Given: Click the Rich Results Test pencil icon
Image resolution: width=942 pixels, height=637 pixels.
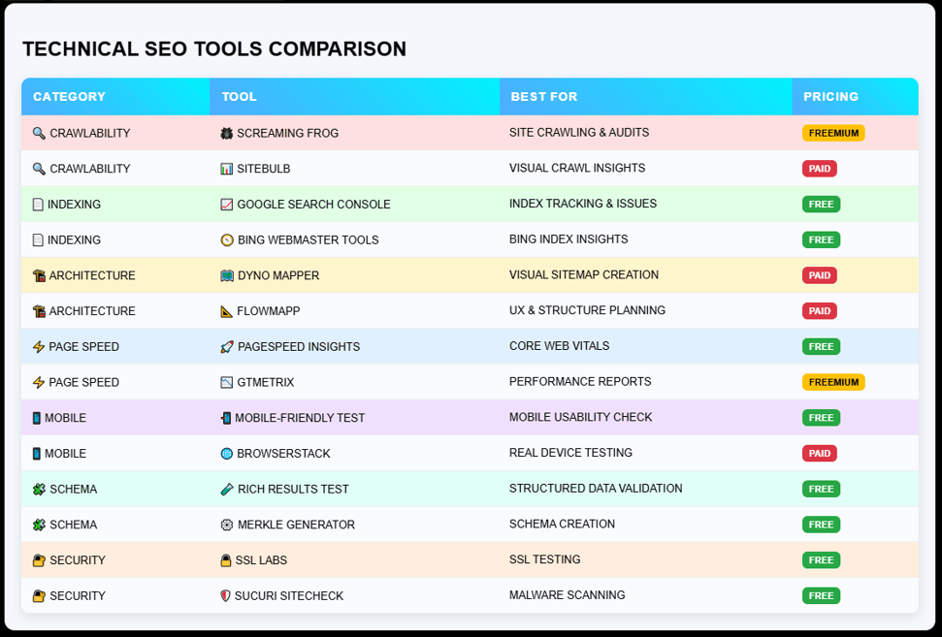Looking at the screenshot, I should 225,489.
